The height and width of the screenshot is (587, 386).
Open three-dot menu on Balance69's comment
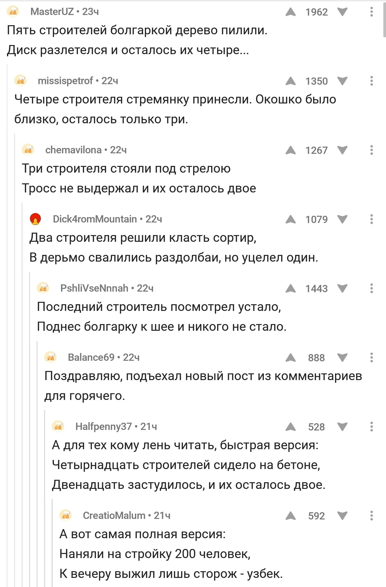tap(372, 358)
